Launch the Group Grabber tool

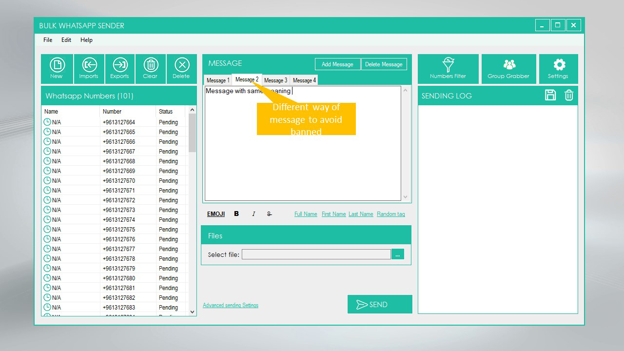[508, 69]
